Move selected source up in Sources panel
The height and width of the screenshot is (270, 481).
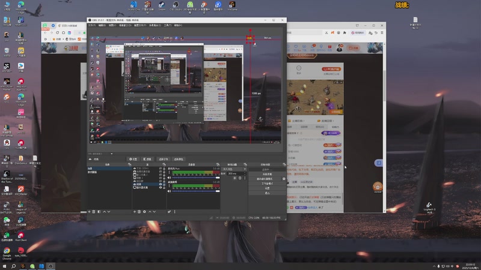click(150, 212)
